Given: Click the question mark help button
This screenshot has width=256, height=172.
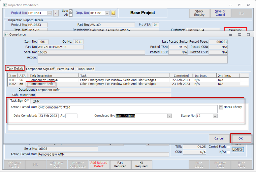Looking at the screenshot, I should click(56, 13).
